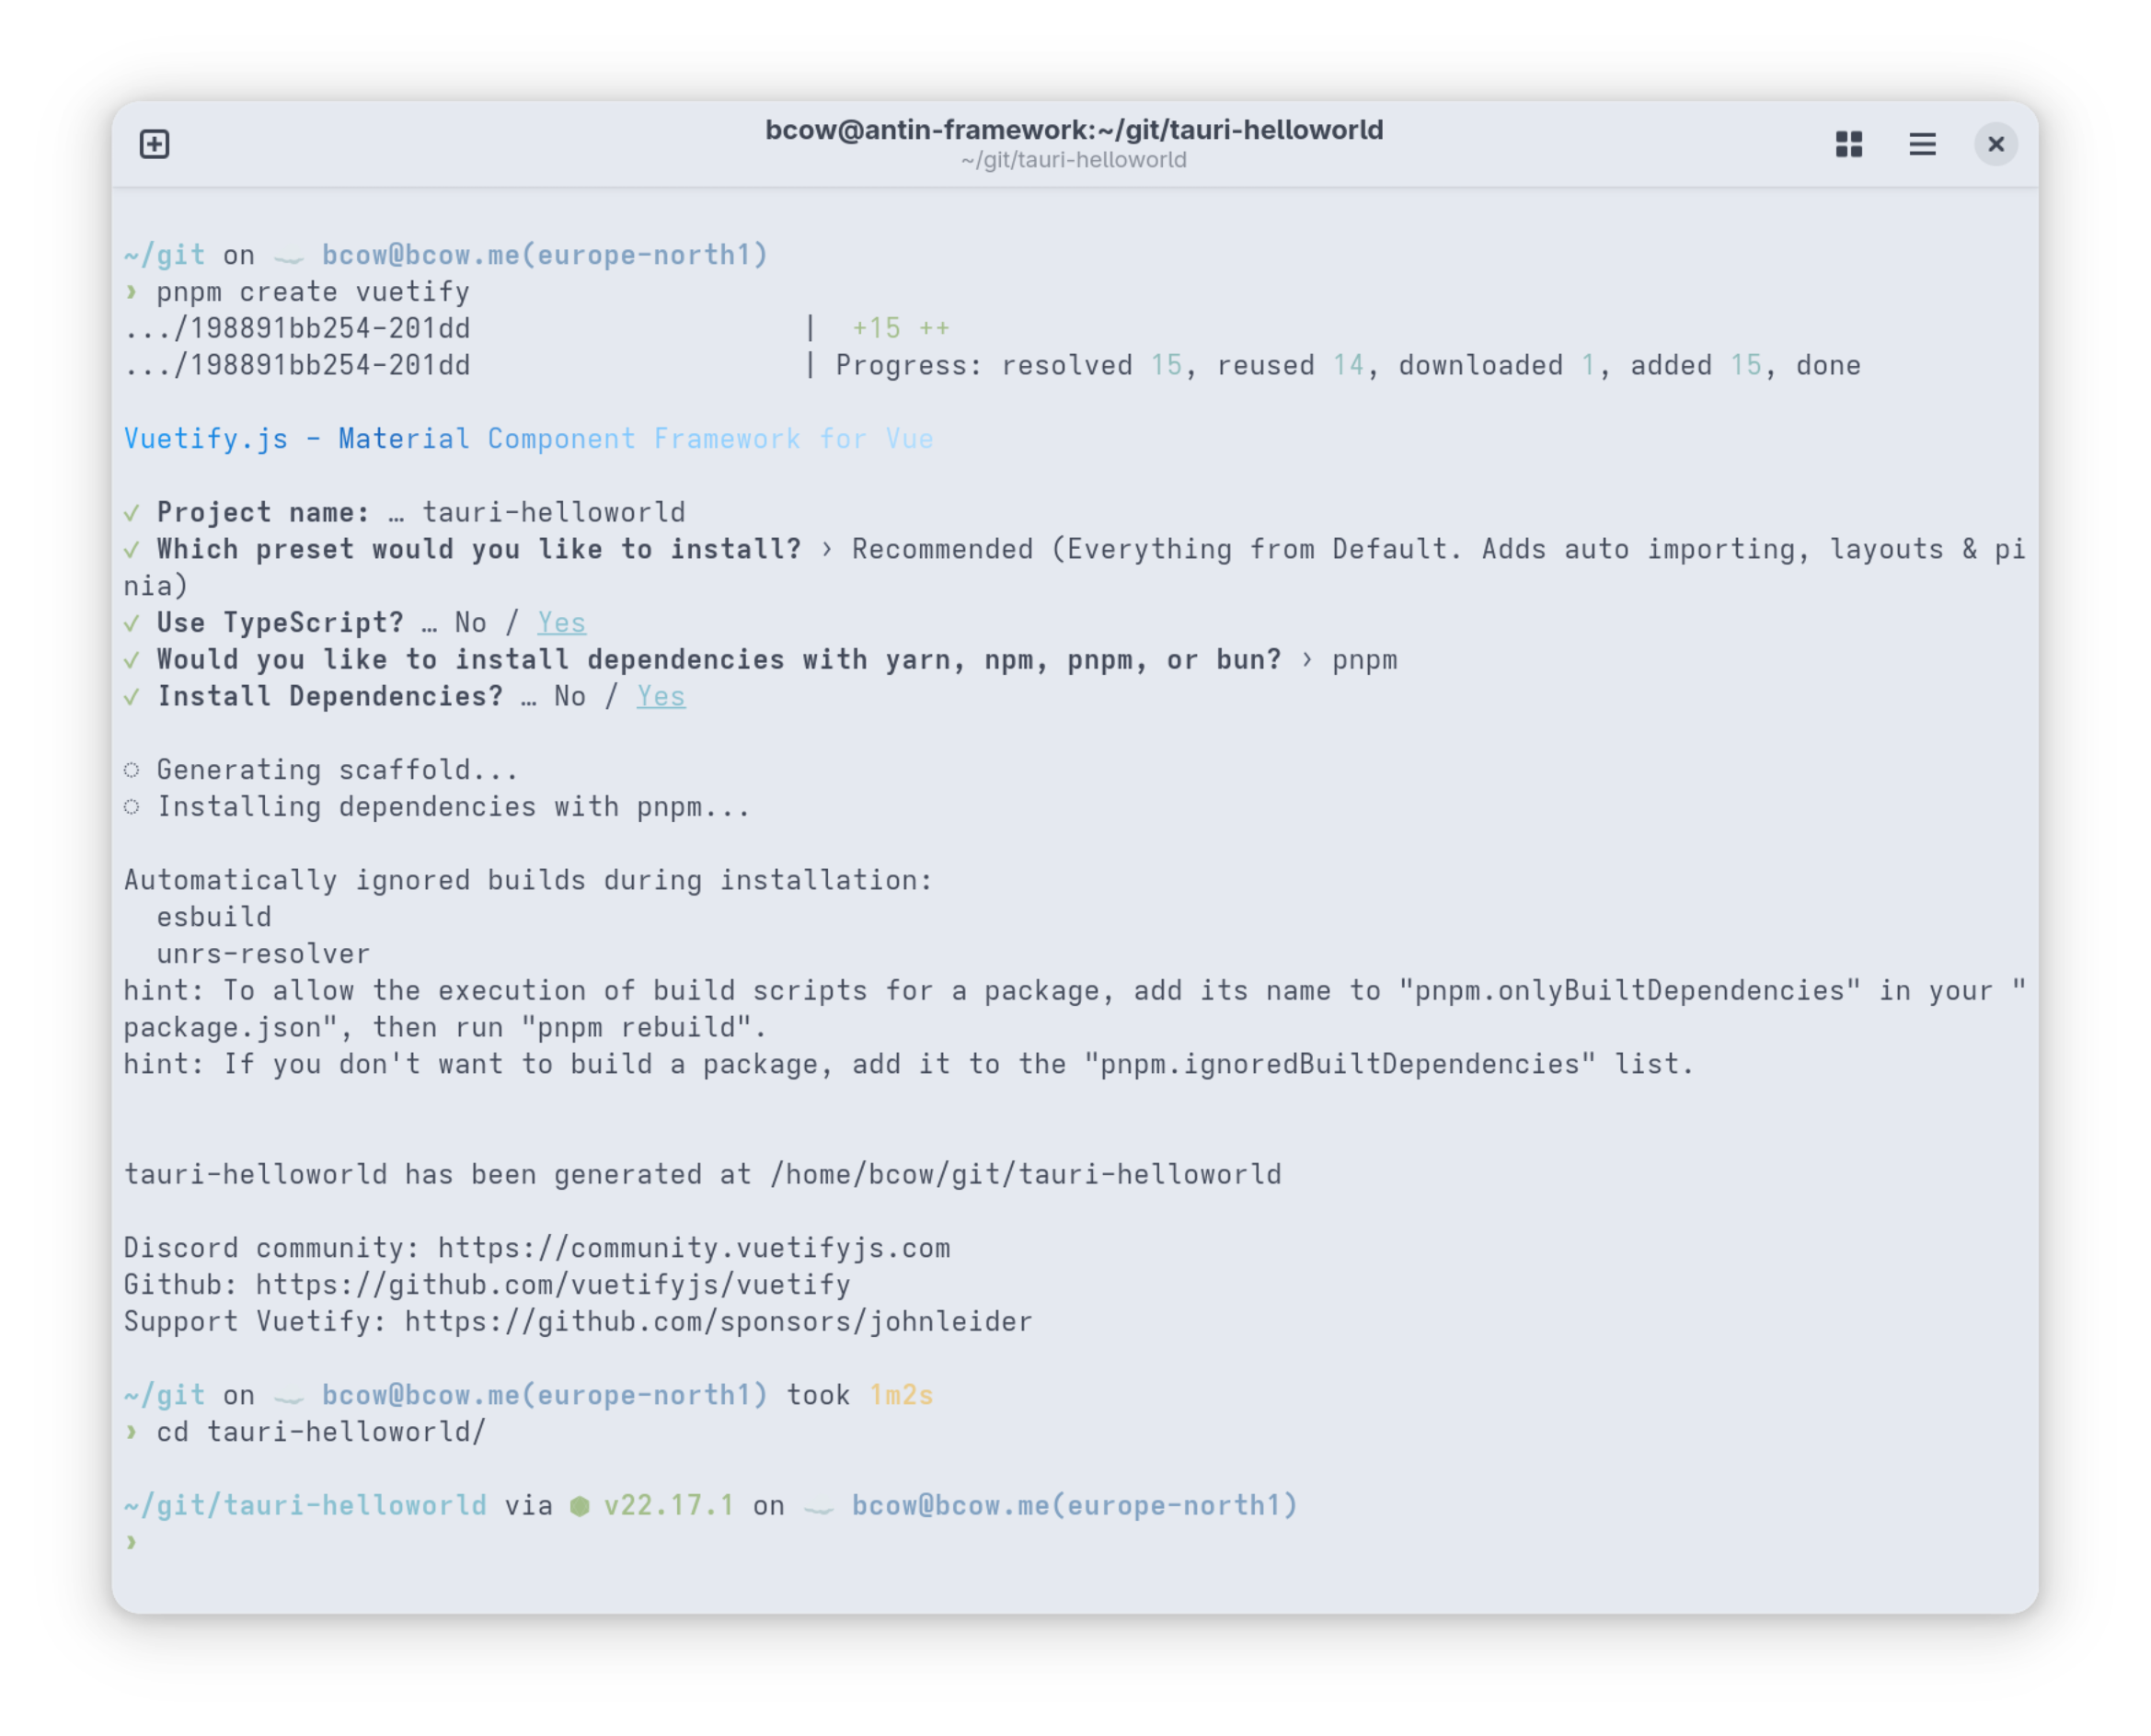Click the 'Which preset would you like' line
Image resolution: width=2151 pixels, height=1736 pixels.
click(x=1074, y=567)
